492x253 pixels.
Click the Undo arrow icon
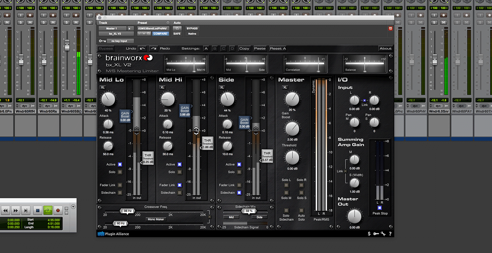[x=142, y=49]
